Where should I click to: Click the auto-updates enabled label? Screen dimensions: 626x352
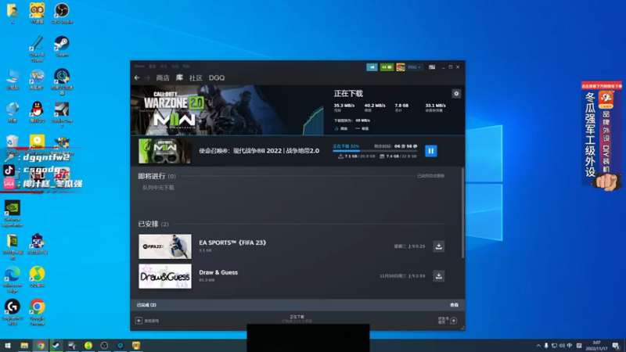coord(431,175)
